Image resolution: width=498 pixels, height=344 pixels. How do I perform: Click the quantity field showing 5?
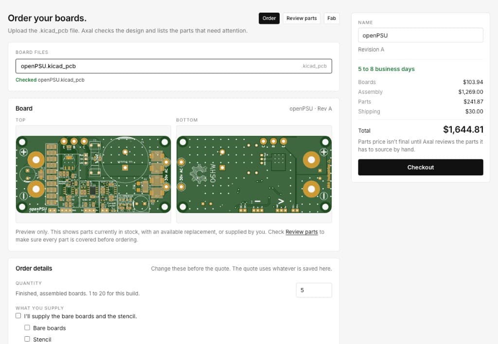pos(314,290)
